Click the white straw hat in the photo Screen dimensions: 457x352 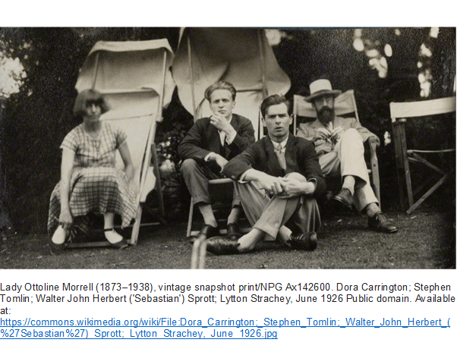(322, 90)
